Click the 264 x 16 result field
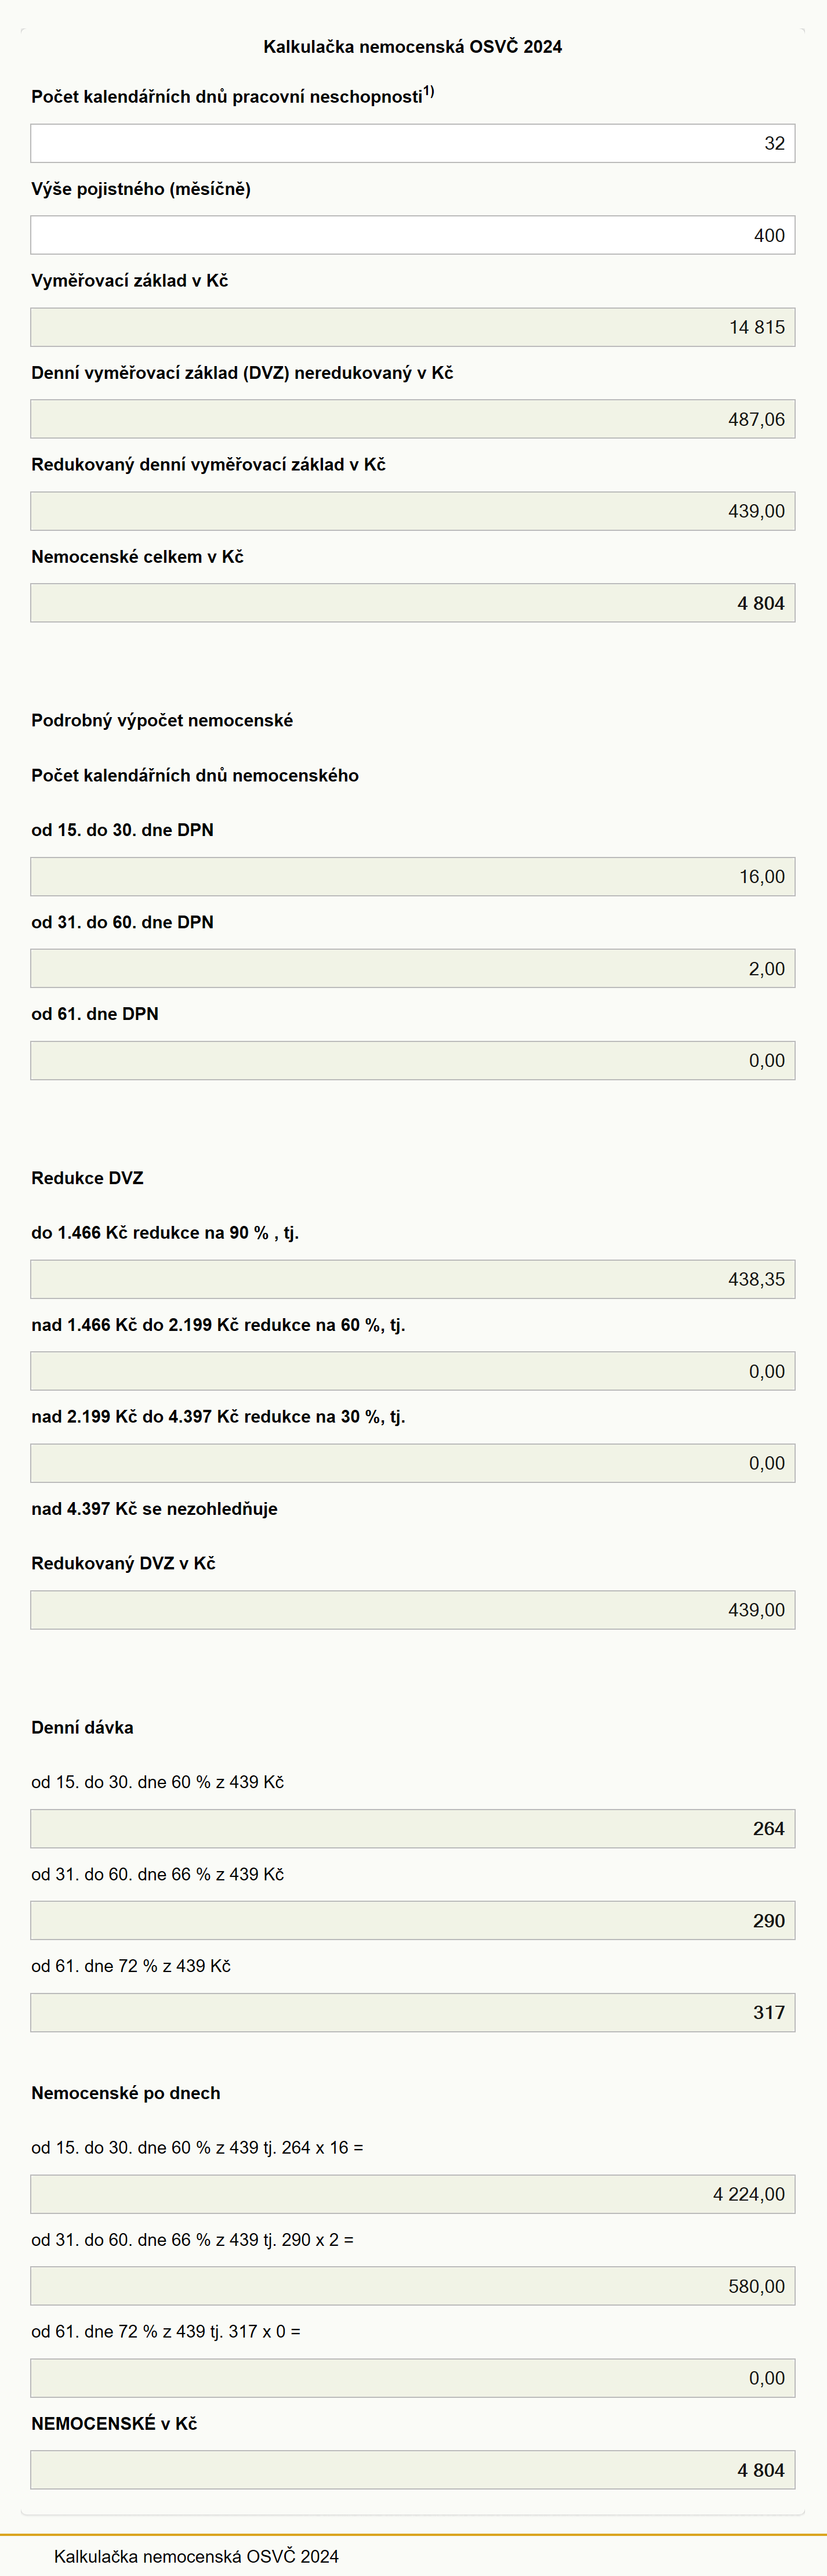Image resolution: width=827 pixels, height=2576 pixels. (413, 2194)
